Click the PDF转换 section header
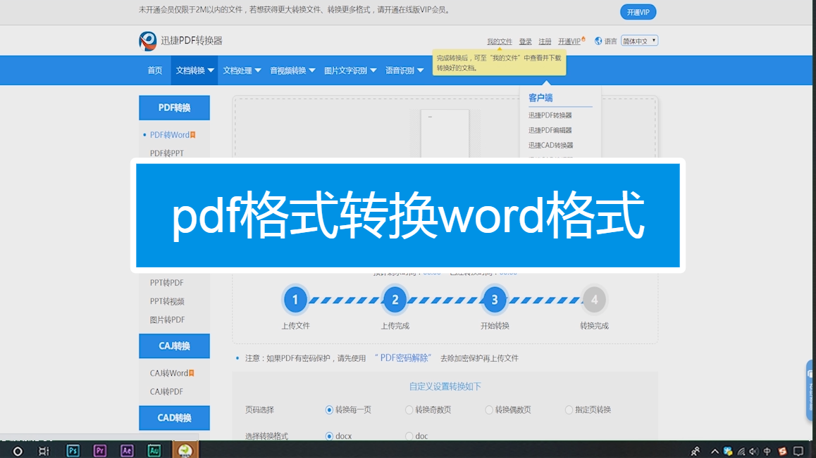 [174, 108]
